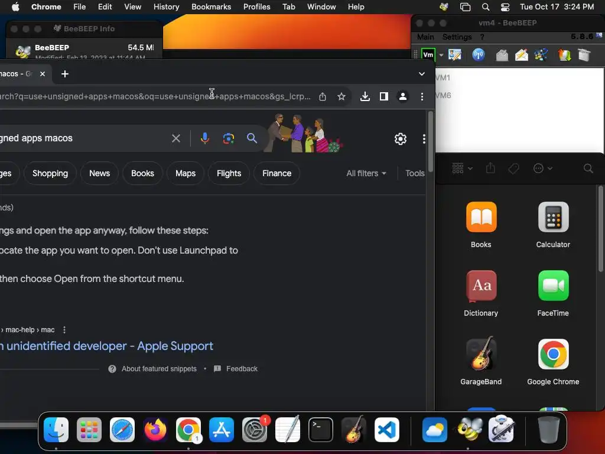Open BeeBEEP Main menu

425,37
